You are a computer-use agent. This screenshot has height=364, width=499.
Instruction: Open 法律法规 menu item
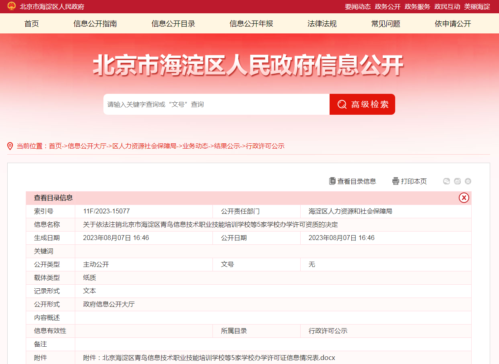[322, 24]
